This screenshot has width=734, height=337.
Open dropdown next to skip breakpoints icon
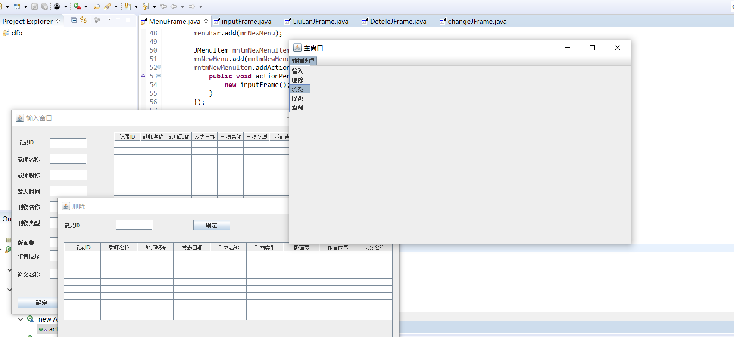click(66, 6)
